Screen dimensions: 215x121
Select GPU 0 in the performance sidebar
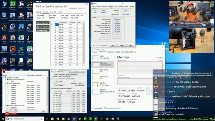coord(103,91)
